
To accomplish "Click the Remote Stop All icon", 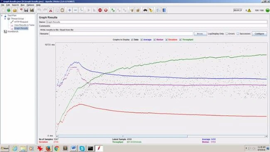I will (119, 10).
